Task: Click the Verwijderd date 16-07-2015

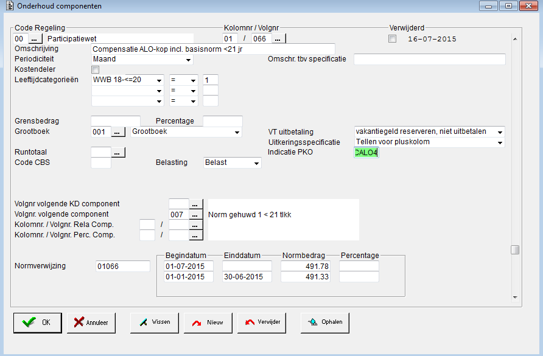Action: [432, 39]
